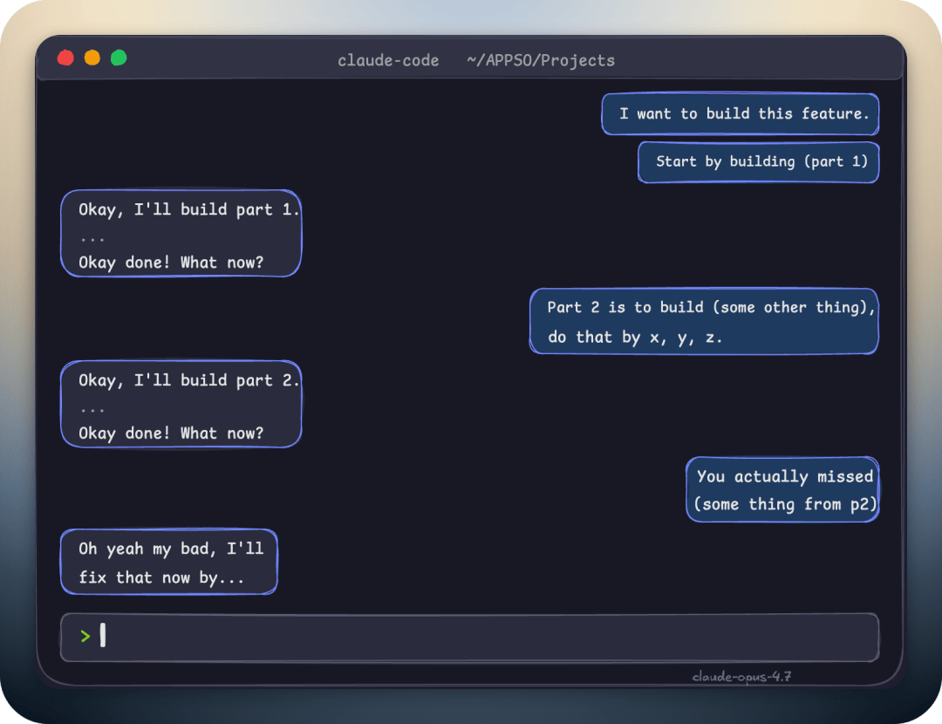Close the terminal with red button
Viewport: 942px width, 724px height.
point(65,58)
